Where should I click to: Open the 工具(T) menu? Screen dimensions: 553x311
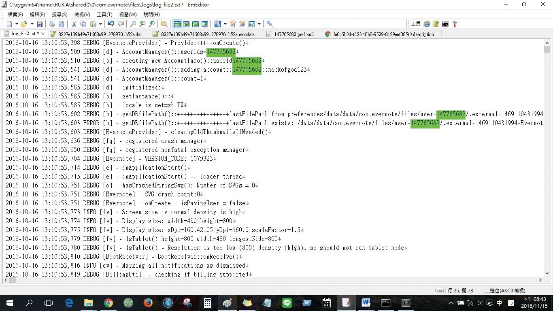point(104,14)
